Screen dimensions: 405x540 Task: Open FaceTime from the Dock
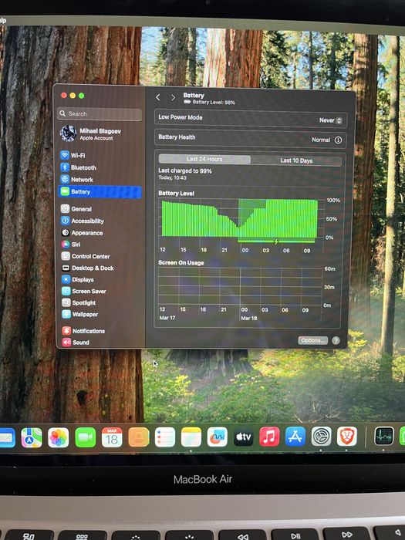85,437
